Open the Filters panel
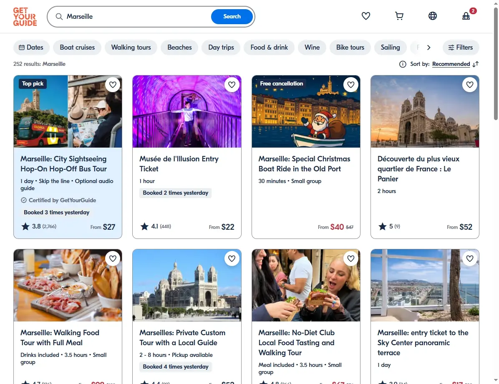Viewport: 499px width, 384px height. [x=461, y=48]
